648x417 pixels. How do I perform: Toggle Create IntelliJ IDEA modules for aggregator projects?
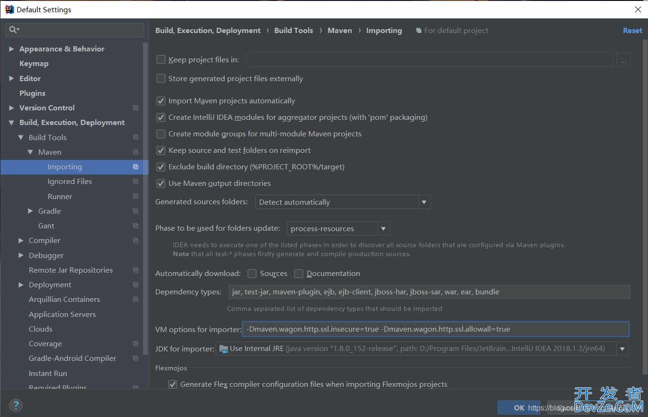coord(161,117)
